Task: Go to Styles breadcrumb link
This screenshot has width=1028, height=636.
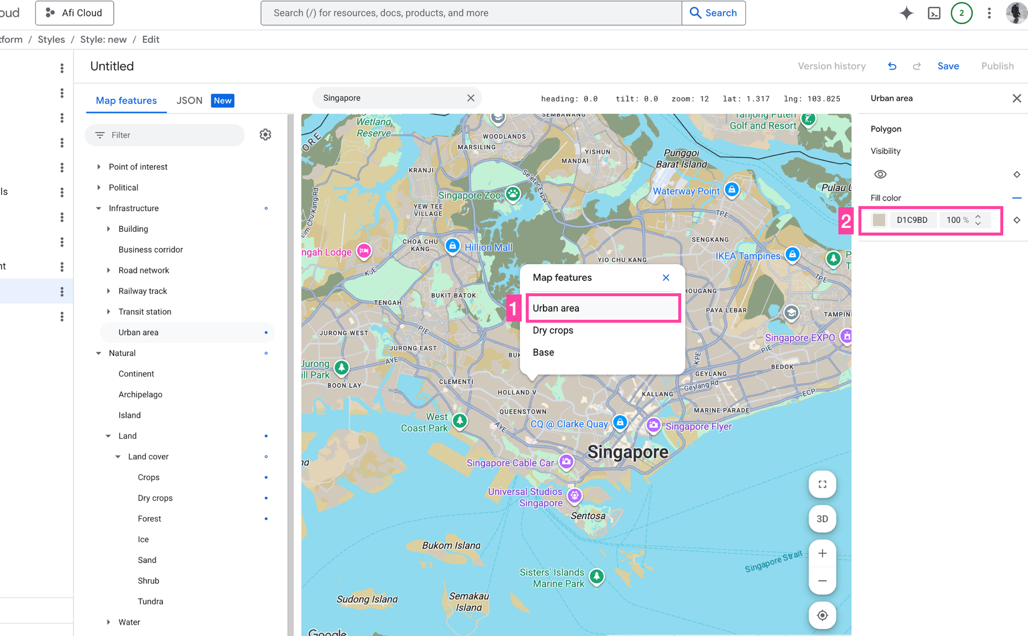Action: 51,40
